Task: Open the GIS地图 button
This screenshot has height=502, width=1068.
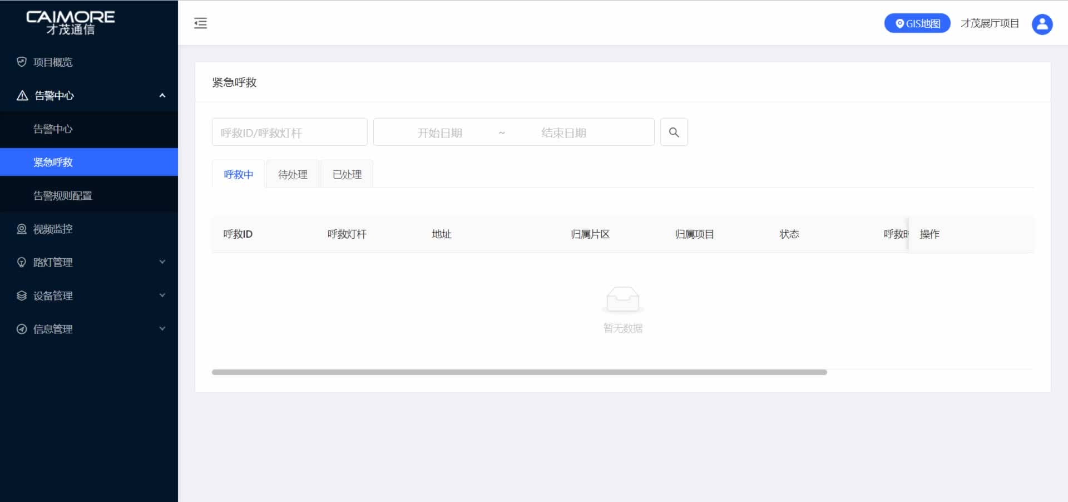Action: tap(917, 23)
